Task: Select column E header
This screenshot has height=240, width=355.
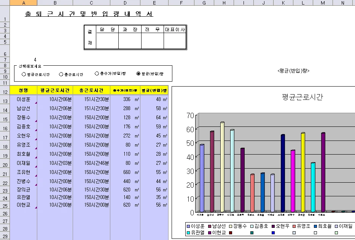Action: point(154,3)
